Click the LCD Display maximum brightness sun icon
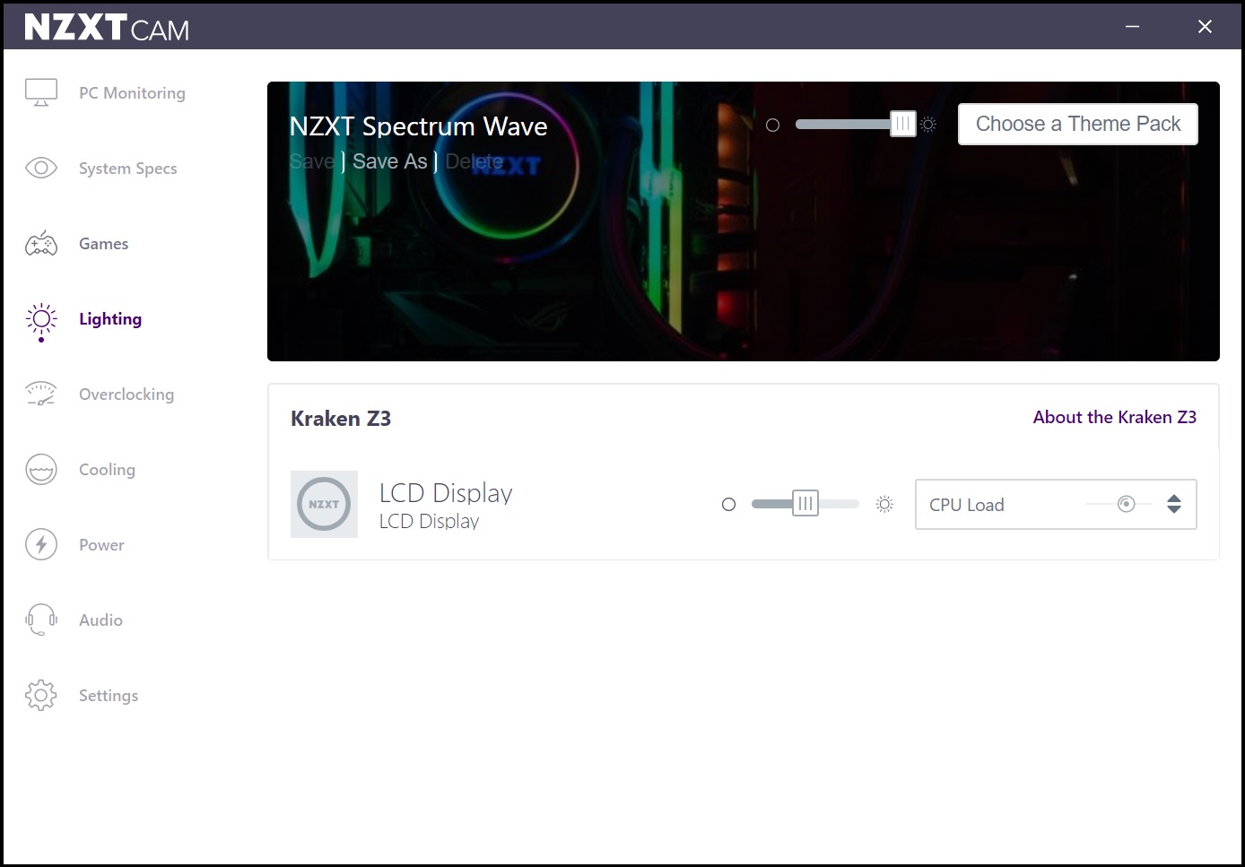Viewport: 1245px width, 867px height. (884, 504)
